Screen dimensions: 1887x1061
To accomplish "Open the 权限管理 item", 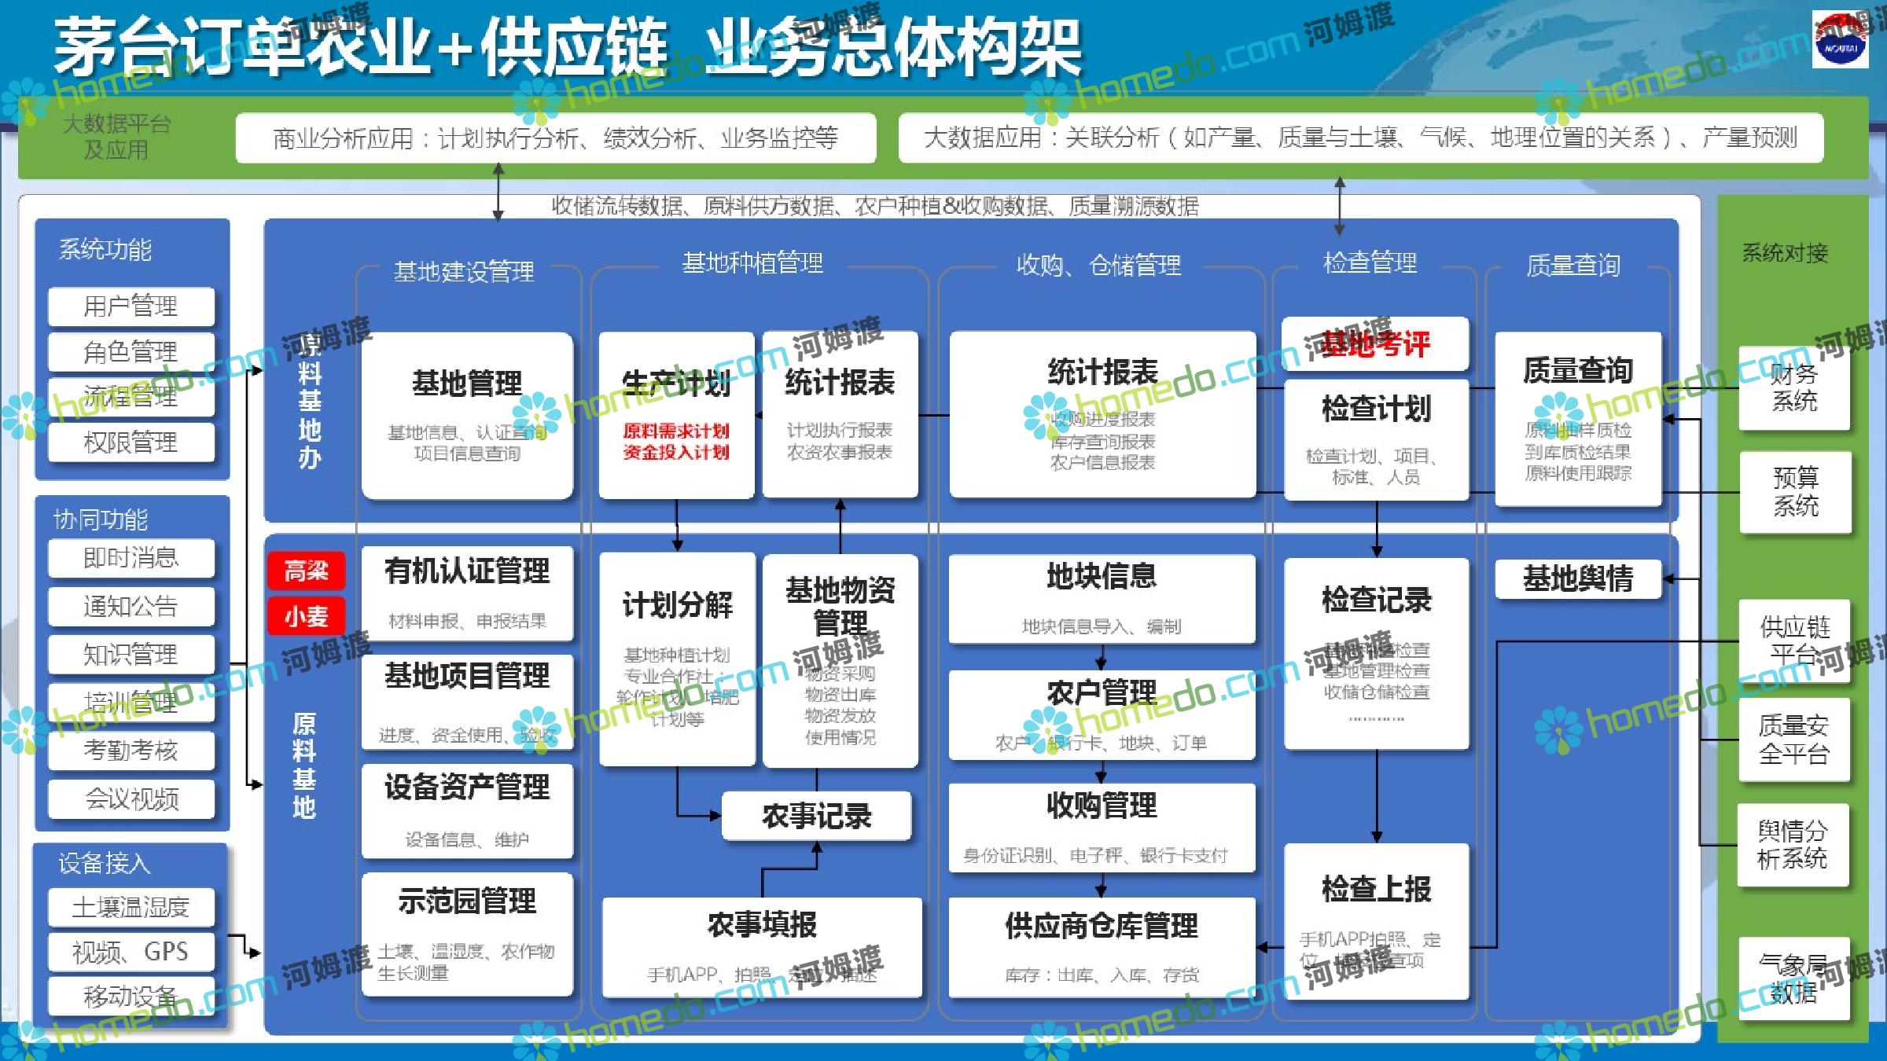I will (x=131, y=442).
